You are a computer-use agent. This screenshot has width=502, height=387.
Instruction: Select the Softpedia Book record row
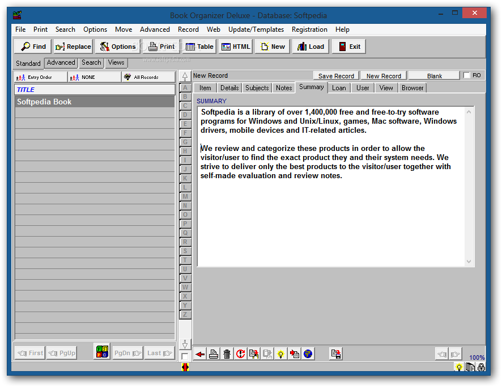(95, 102)
